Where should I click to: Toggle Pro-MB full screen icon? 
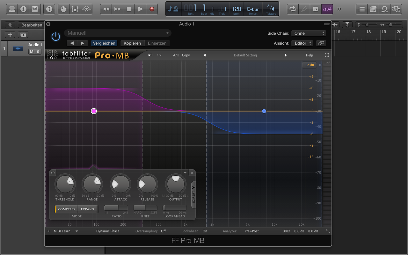coord(327,55)
